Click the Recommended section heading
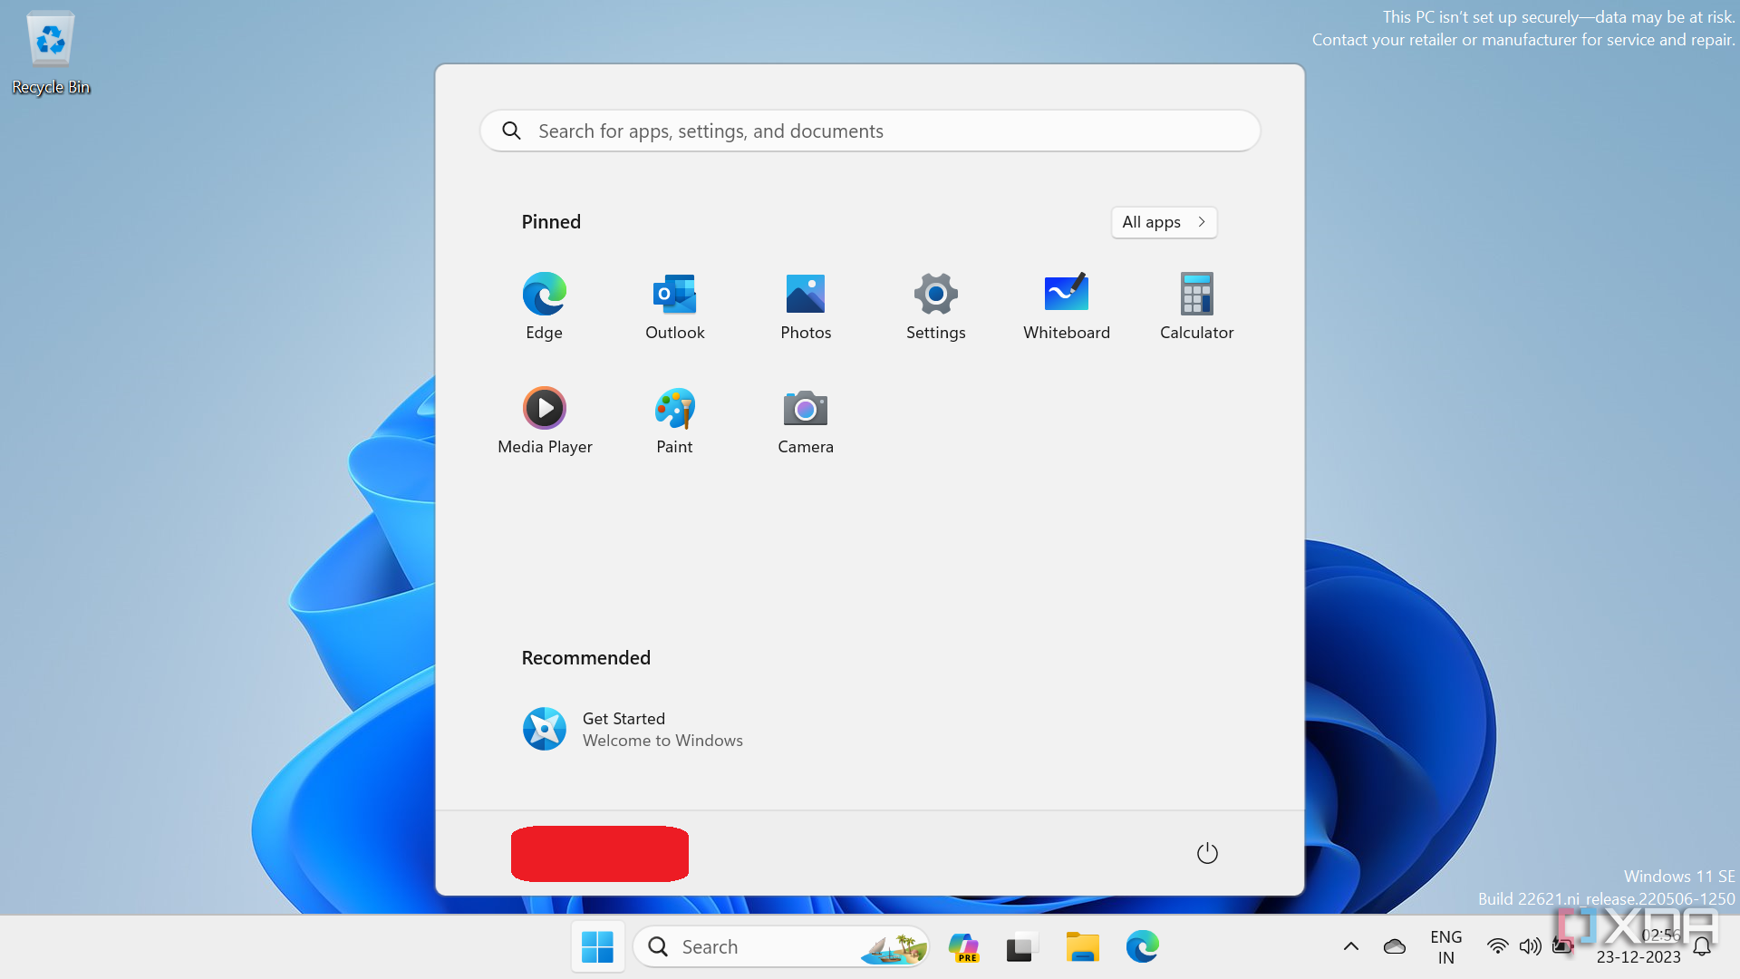 (x=585, y=658)
